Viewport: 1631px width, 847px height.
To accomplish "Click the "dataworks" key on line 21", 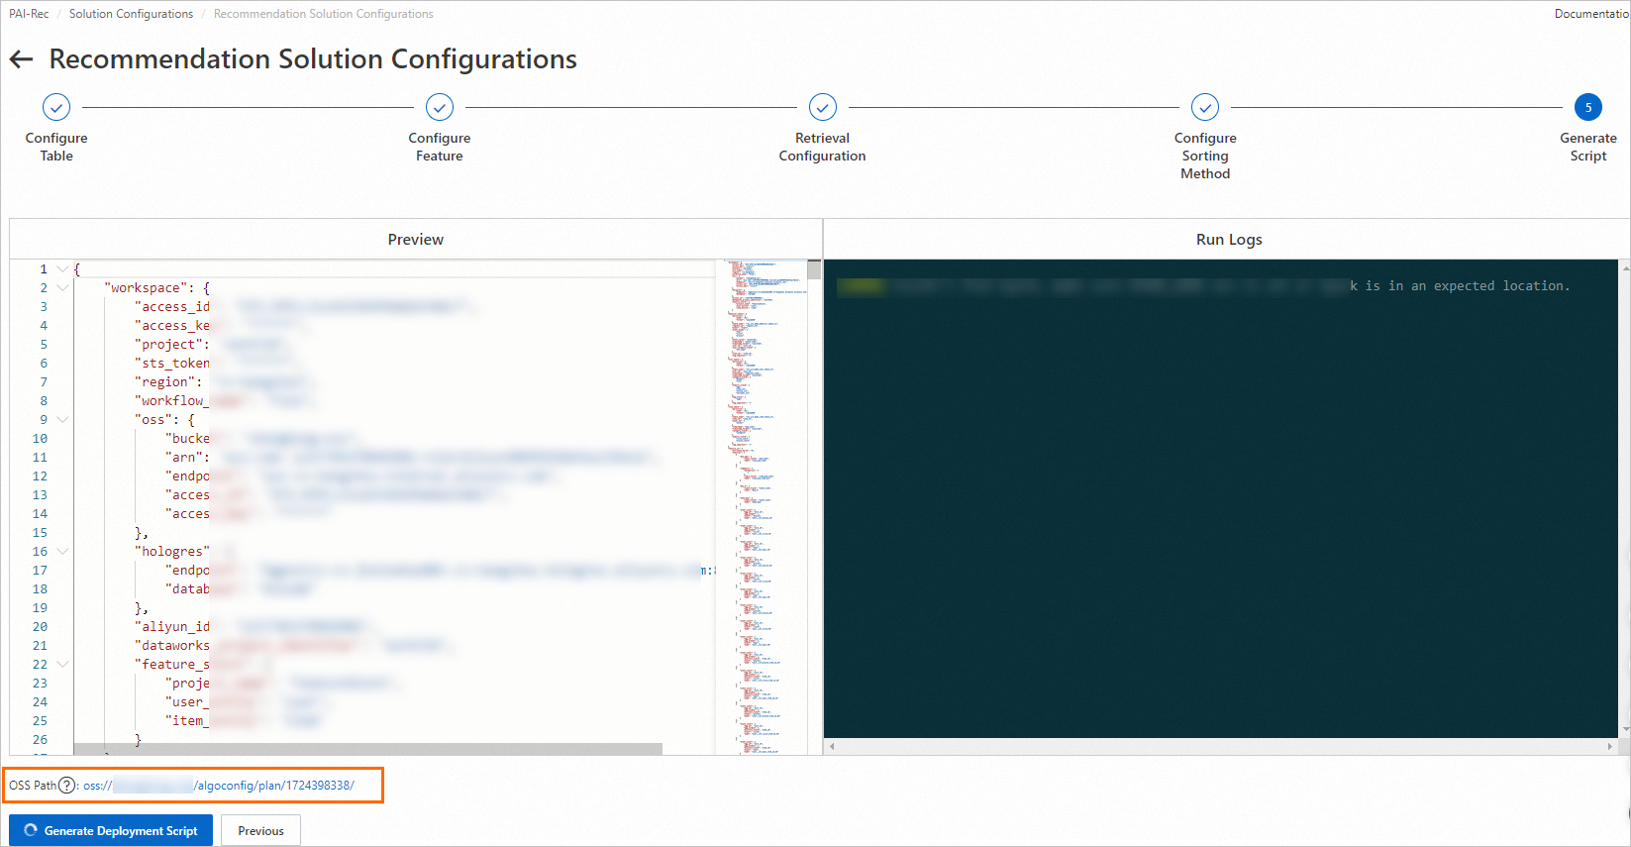I will point(172,646).
